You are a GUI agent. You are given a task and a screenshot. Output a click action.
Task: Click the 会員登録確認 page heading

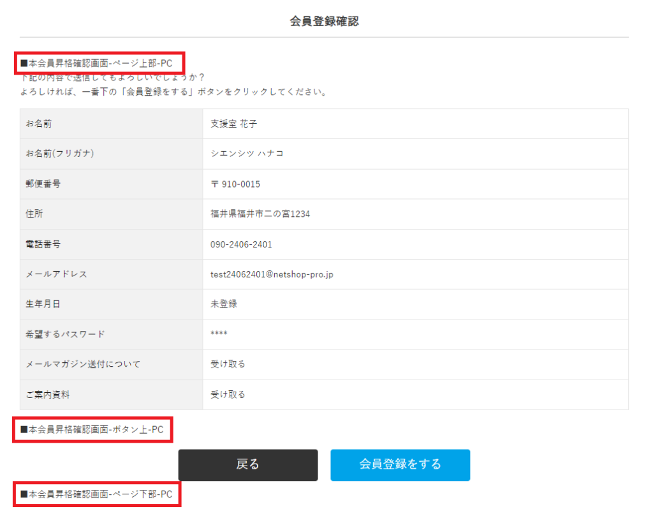click(324, 22)
